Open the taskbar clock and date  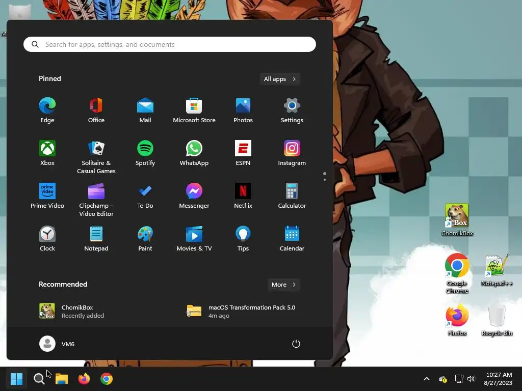pyautogui.click(x=499, y=379)
